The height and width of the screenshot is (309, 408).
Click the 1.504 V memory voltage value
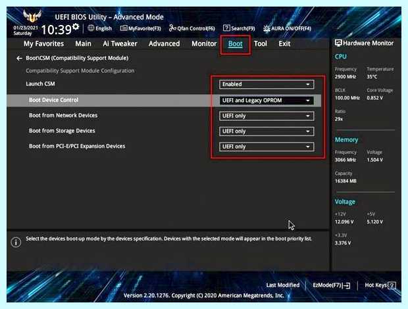click(374, 160)
